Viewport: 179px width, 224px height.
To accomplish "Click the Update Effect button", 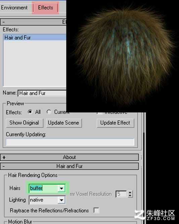I will click(x=115, y=123).
